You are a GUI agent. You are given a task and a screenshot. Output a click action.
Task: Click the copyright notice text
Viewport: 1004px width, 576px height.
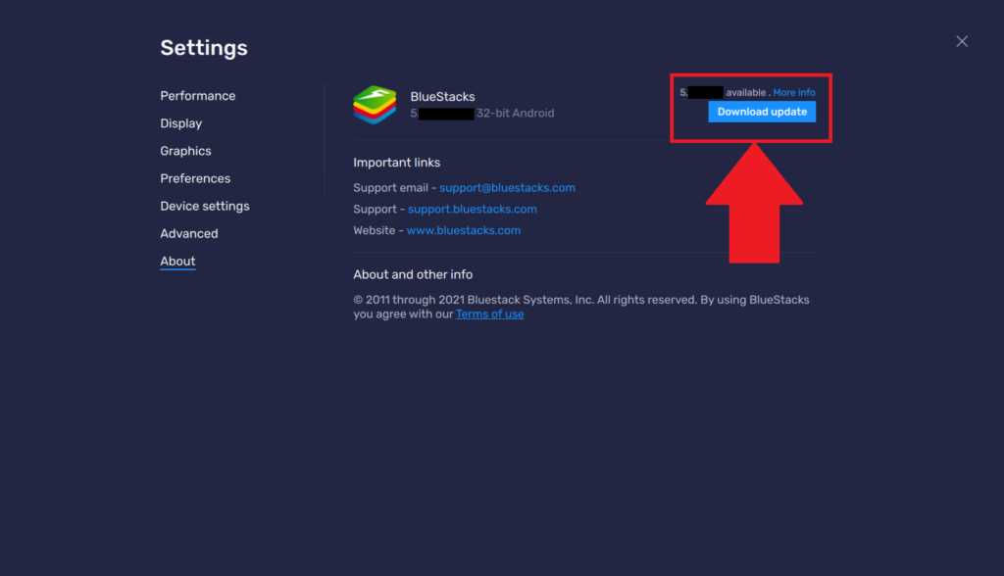coord(581,308)
